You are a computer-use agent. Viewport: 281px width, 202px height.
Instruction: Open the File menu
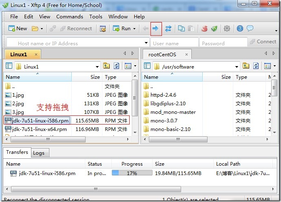(14, 17)
